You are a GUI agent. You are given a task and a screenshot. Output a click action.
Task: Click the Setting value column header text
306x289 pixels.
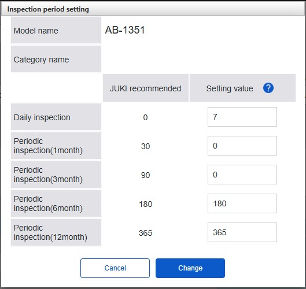click(x=230, y=88)
